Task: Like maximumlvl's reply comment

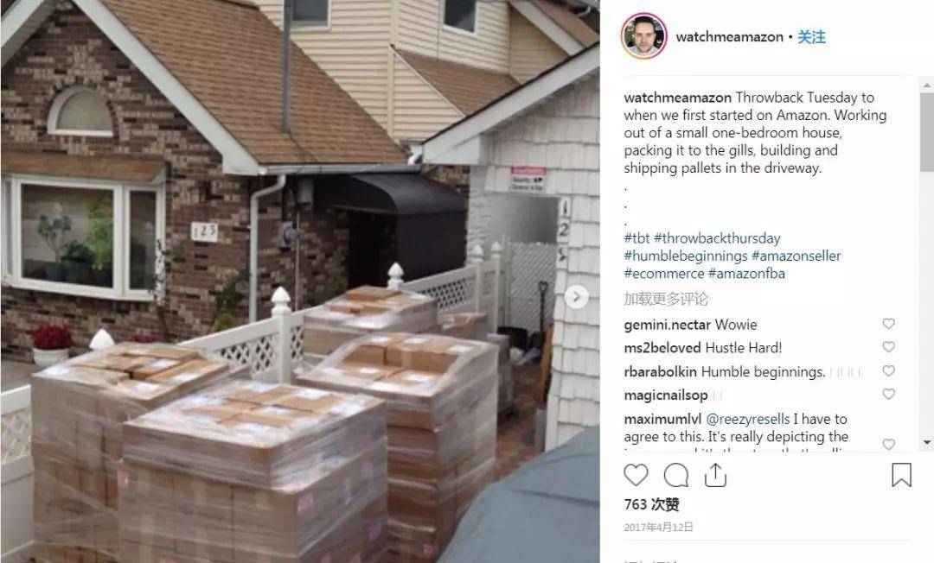Action: pos(888,444)
